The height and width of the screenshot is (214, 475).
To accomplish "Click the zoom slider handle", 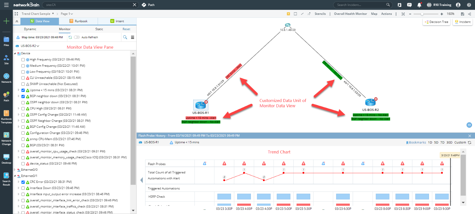I will (x=422, y=14).
